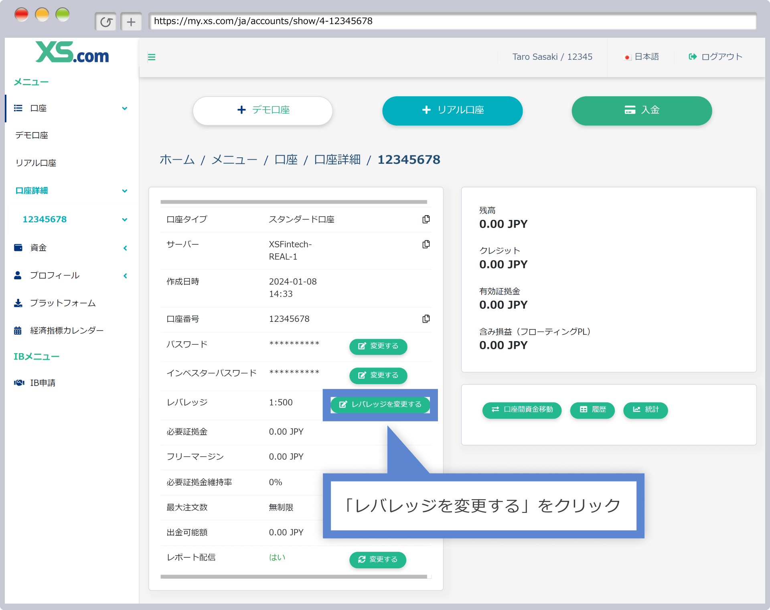
Task: Click メニュー in the breadcrumb
Action: tap(234, 160)
